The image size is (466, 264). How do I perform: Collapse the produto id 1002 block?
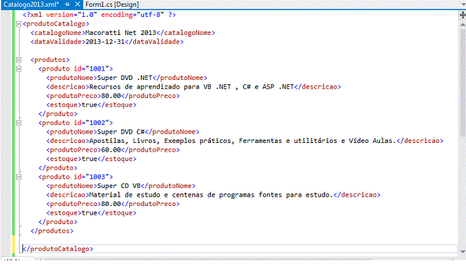(x=19, y=123)
